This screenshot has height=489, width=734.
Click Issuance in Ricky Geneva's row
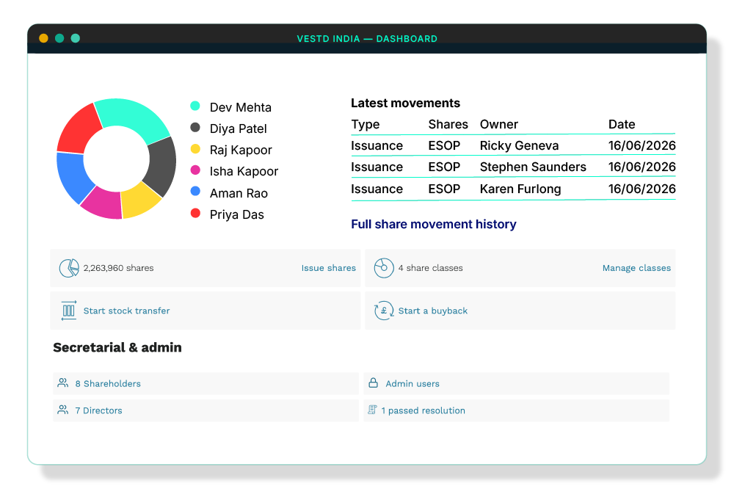pyautogui.click(x=377, y=145)
